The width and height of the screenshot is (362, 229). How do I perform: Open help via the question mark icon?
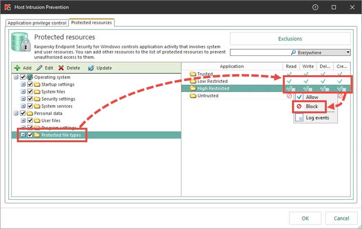click(x=315, y=7)
